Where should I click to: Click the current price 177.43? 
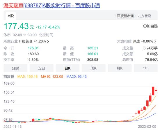16,26
